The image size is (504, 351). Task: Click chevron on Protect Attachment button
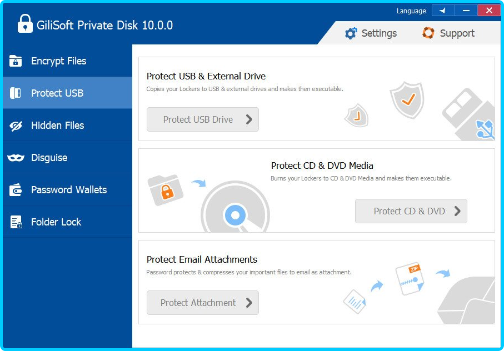point(249,303)
